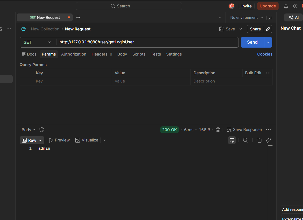The height and width of the screenshot is (220, 303).
Task: Open the Cookies link
Action: (x=265, y=54)
